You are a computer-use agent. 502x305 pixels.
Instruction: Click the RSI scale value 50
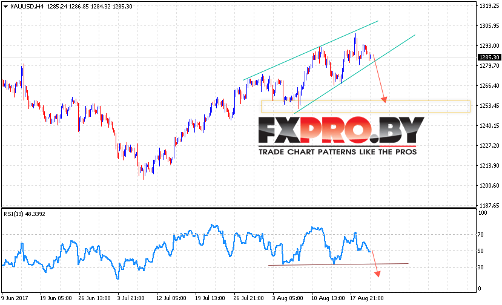tap(480, 251)
